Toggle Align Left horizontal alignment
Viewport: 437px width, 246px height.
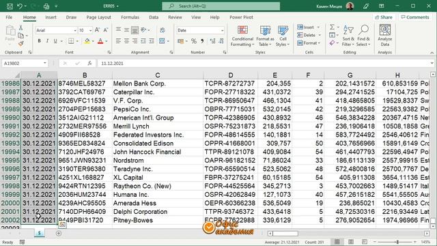(x=118, y=41)
